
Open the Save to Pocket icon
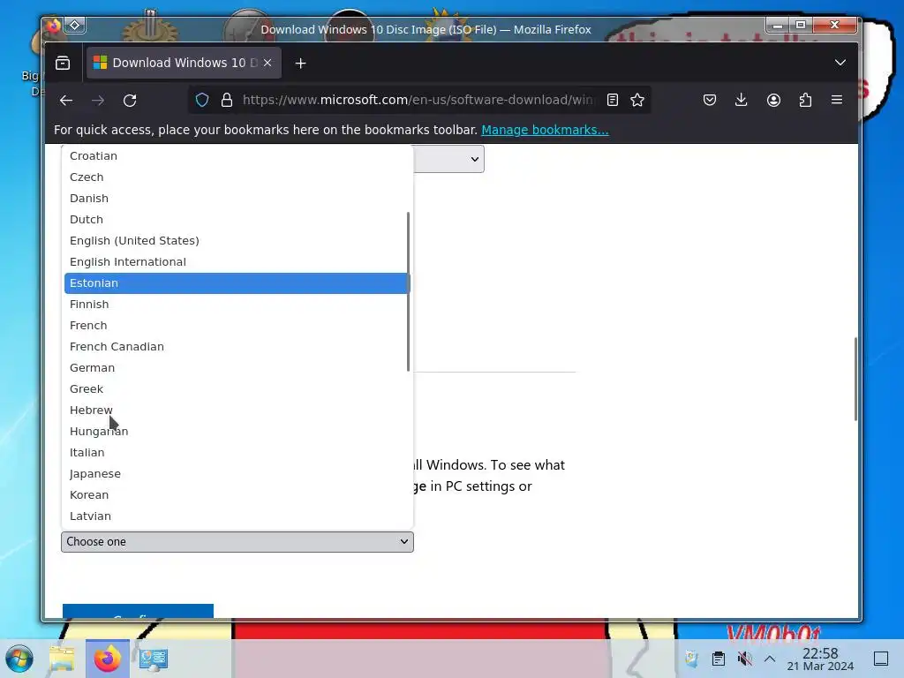pos(710,101)
